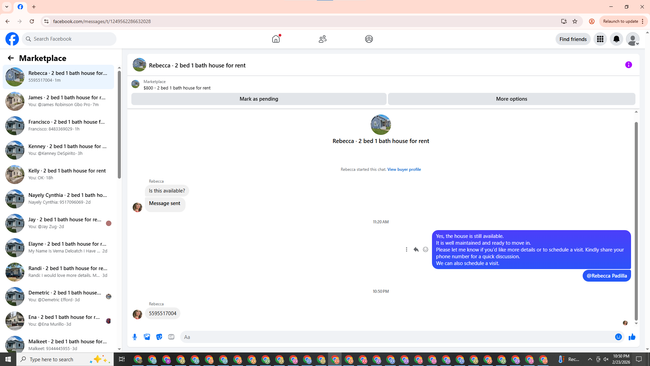Open Windows Task View in the taskbar
This screenshot has width=650, height=366.
pyautogui.click(x=122, y=359)
